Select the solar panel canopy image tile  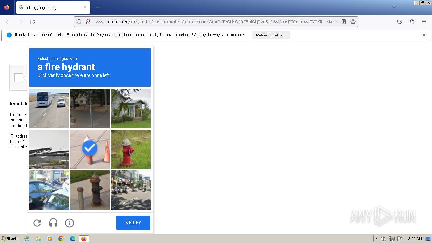[49, 149]
